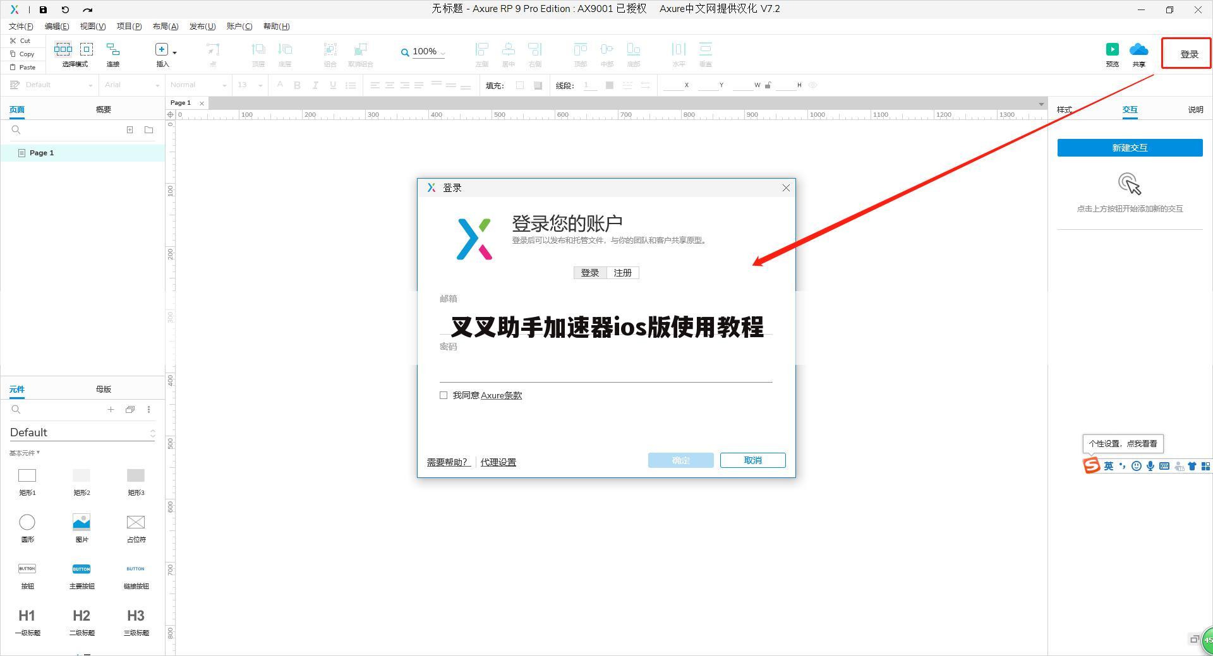Click the 预览 (preview) icon

(1112, 49)
